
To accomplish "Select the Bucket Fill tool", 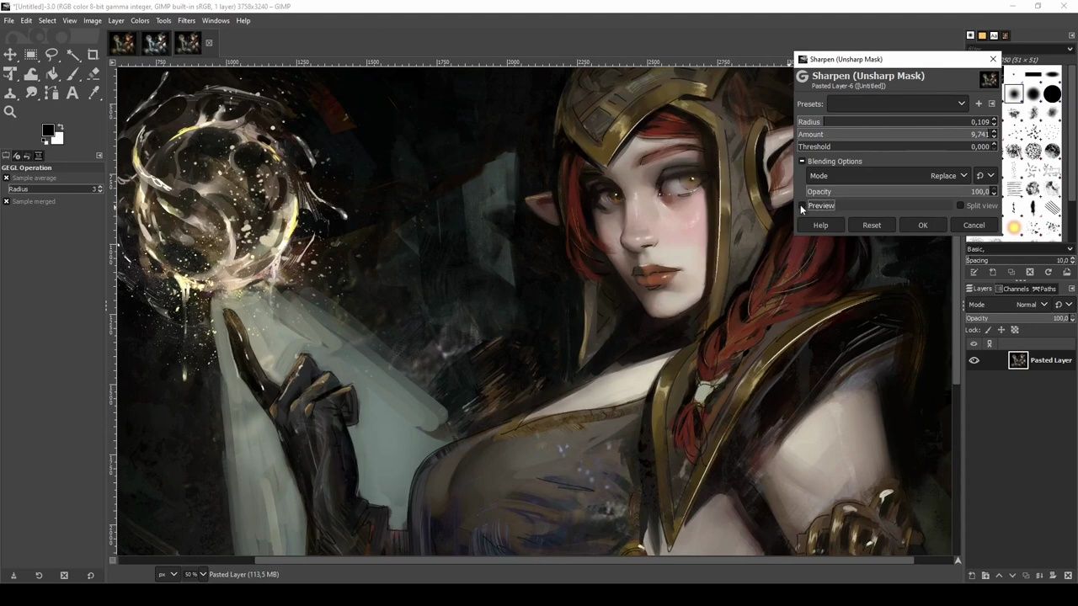I will coord(51,73).
